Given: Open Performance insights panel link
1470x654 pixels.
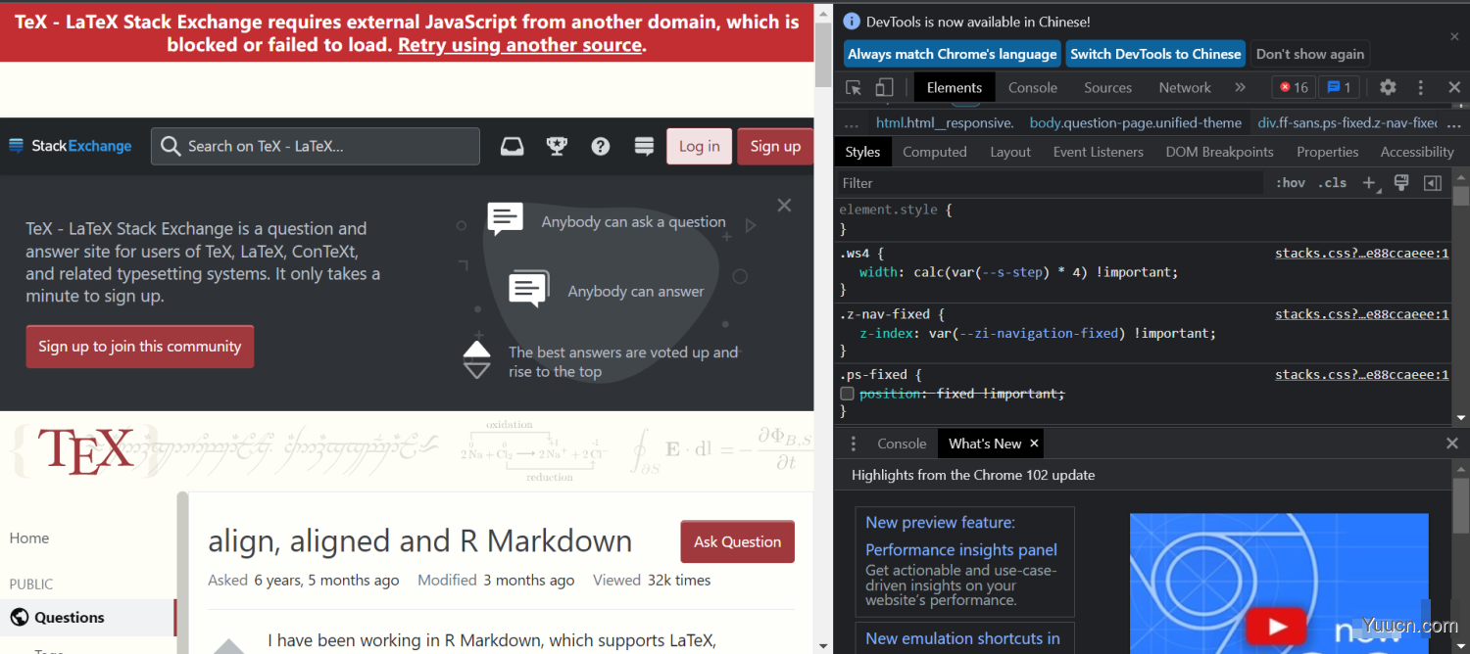Looking at the screenshot, I should point(961,550).
